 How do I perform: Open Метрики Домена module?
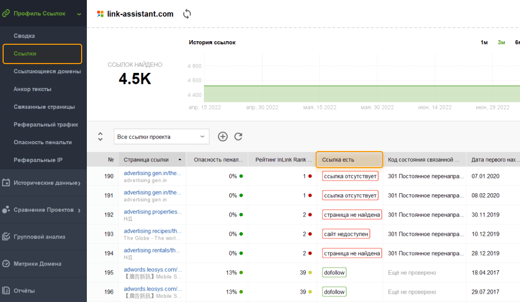tap(37, 263)
